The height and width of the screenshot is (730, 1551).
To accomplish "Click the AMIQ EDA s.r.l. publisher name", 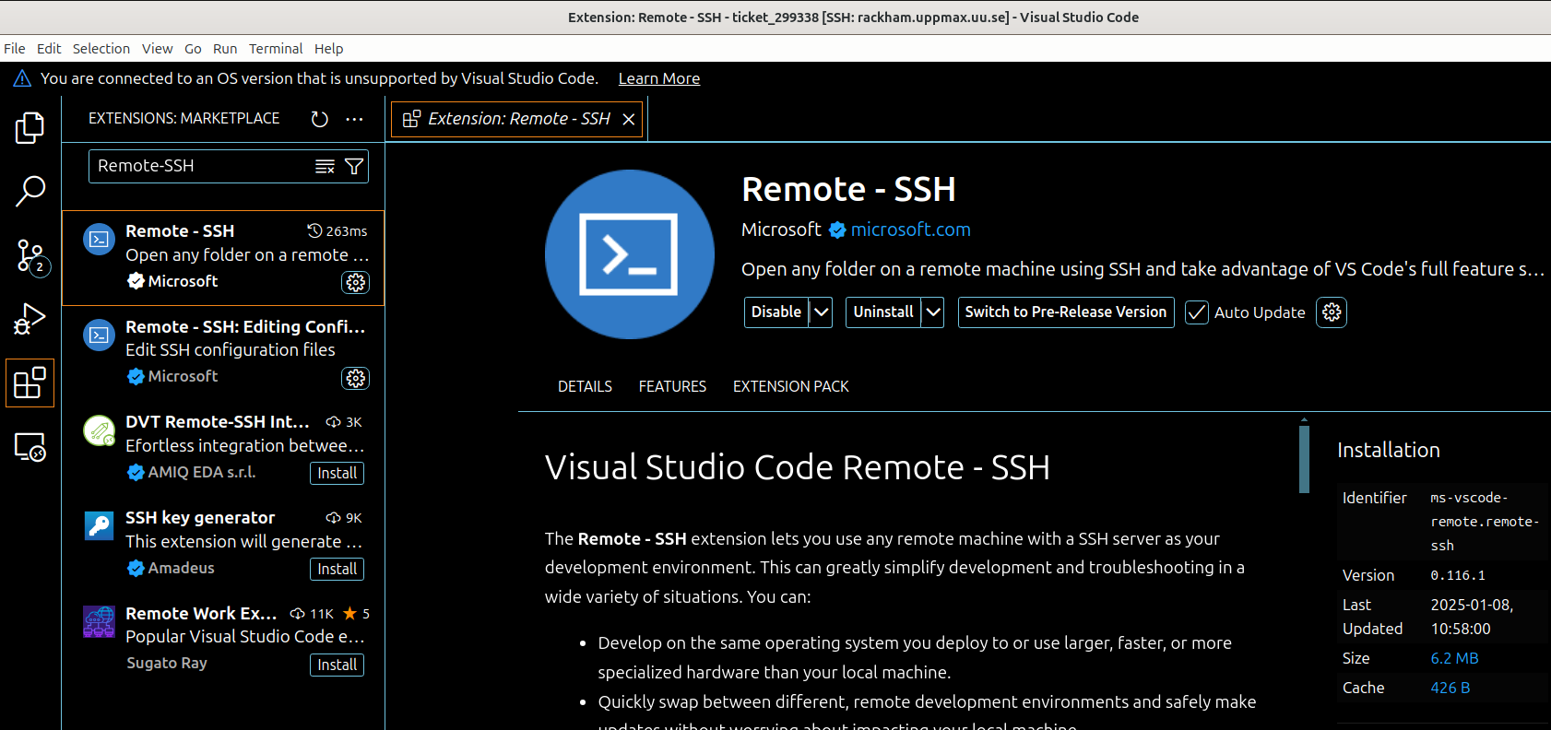I will [202, 473].
